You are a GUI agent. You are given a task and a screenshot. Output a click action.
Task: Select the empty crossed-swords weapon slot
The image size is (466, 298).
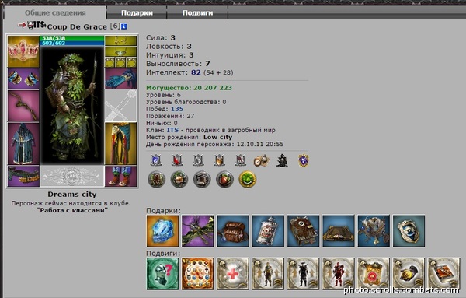tap(120, 106)
